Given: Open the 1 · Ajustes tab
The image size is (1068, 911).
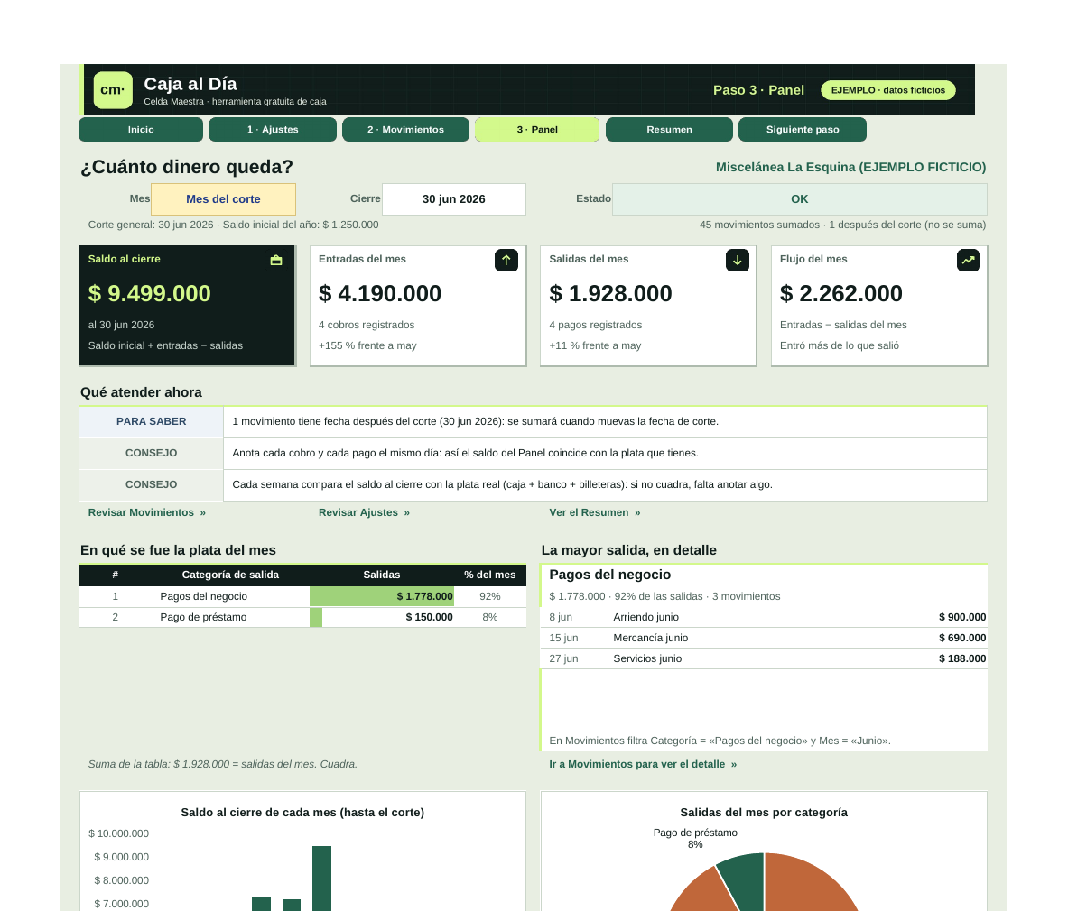Looking at the screenshot, I should pos(273,129).
